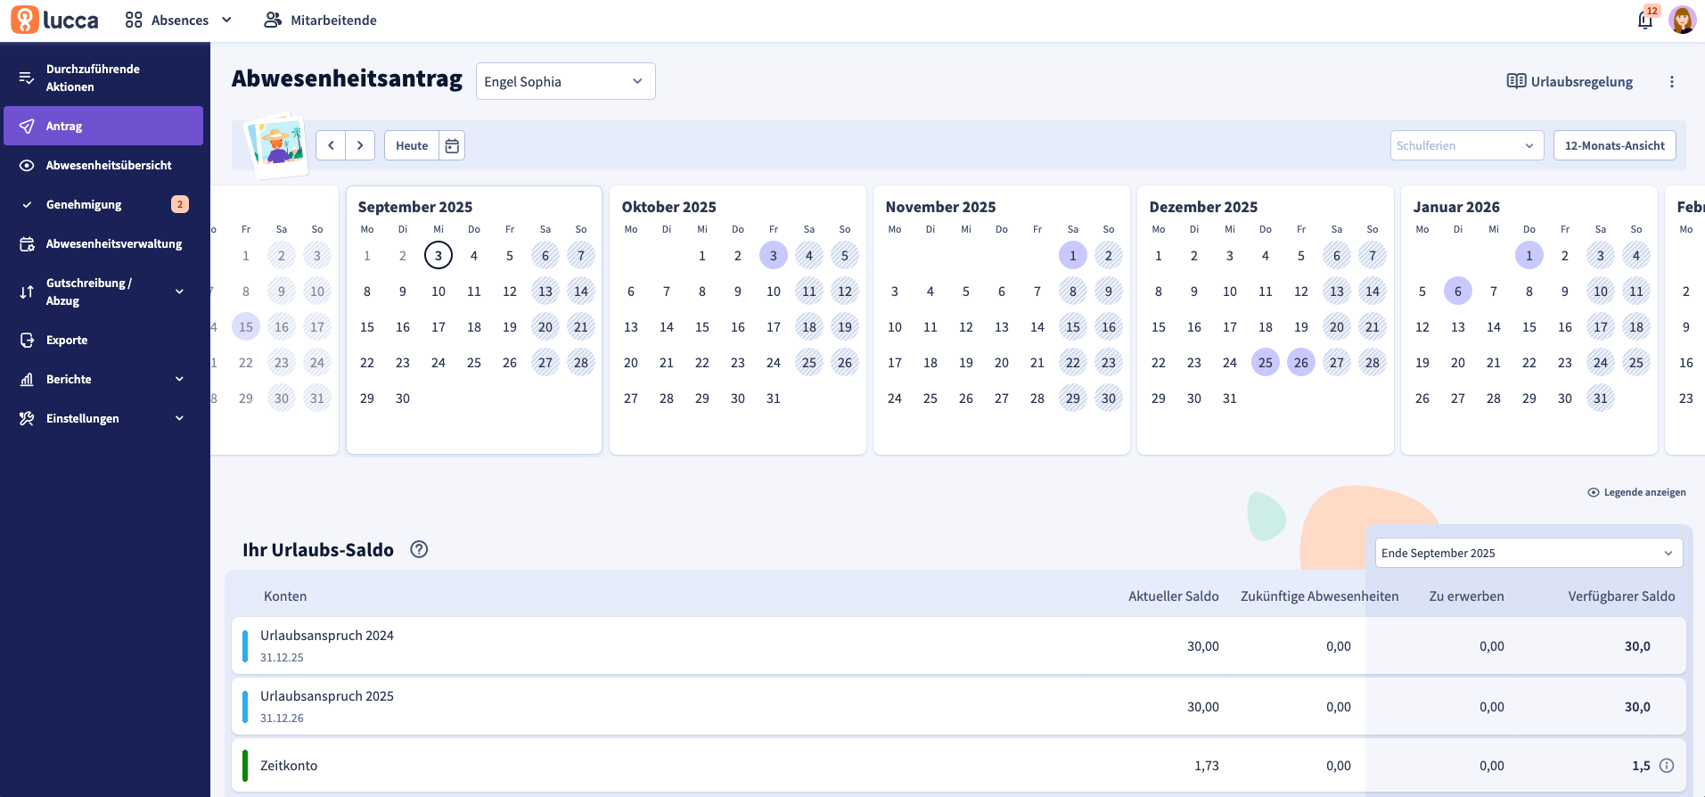1705x797 pixels.
Task: Switch to the 12-Monats-Ansicht
Action: point(1614,145)
